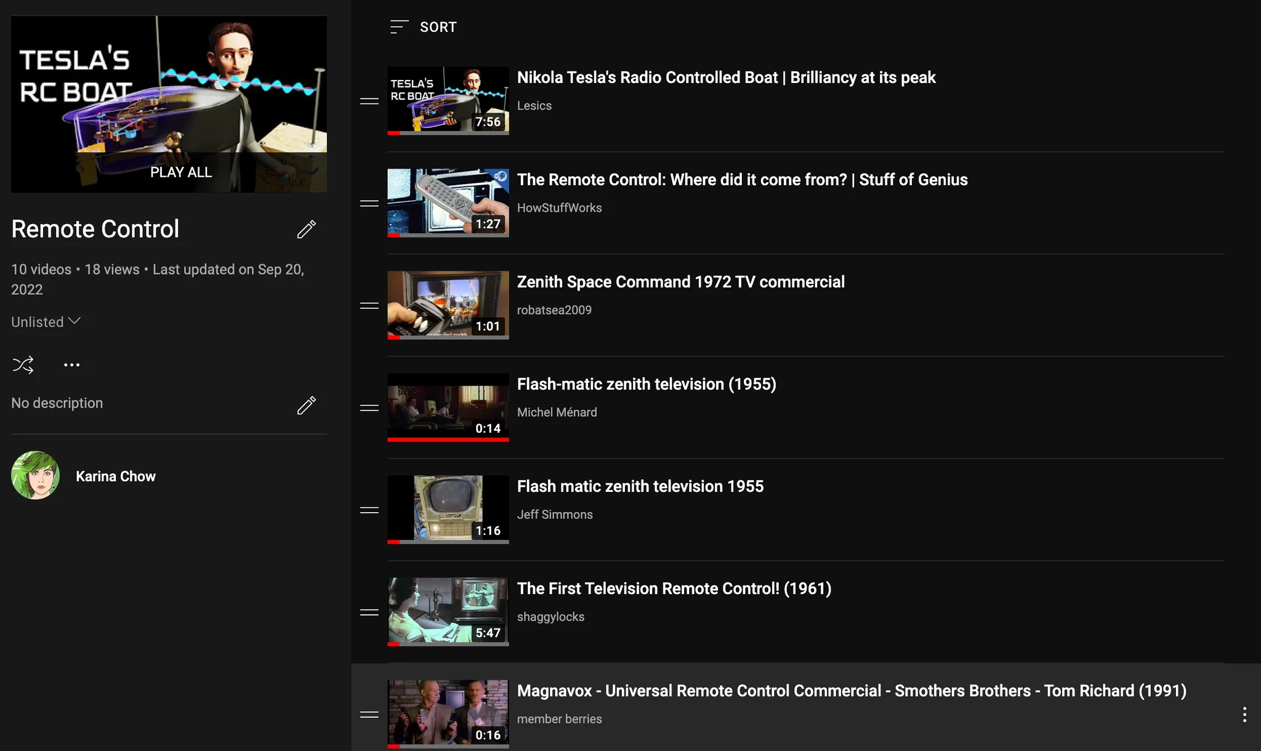
Task: Expand the SORT control
Action: [x=423, y=27]
